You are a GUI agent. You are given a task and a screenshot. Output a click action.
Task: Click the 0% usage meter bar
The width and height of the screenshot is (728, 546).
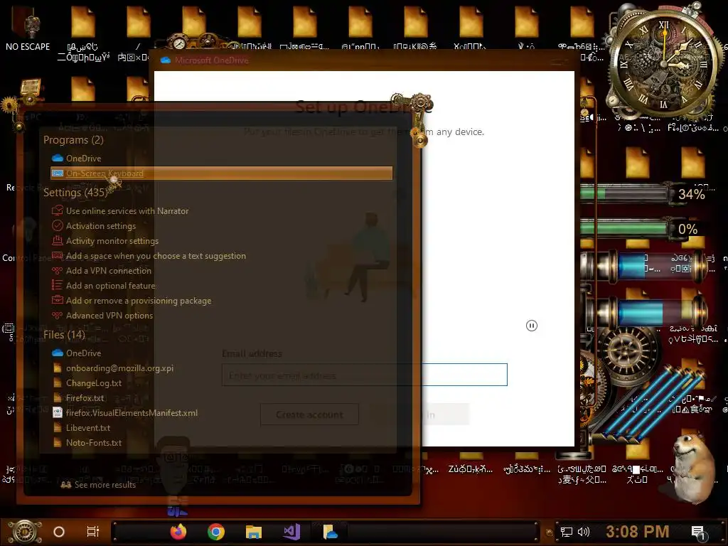click(624, 228)
